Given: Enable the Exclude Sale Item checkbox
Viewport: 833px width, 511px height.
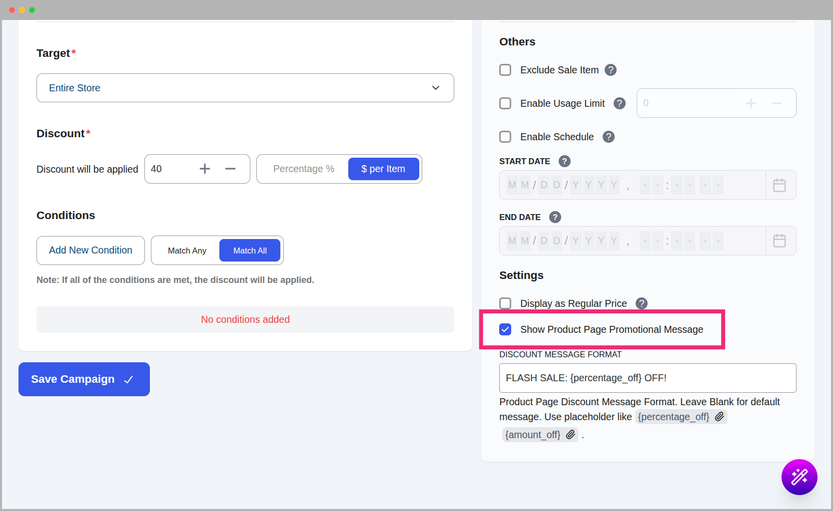Looking at the screenshot, I should (505, 70).
